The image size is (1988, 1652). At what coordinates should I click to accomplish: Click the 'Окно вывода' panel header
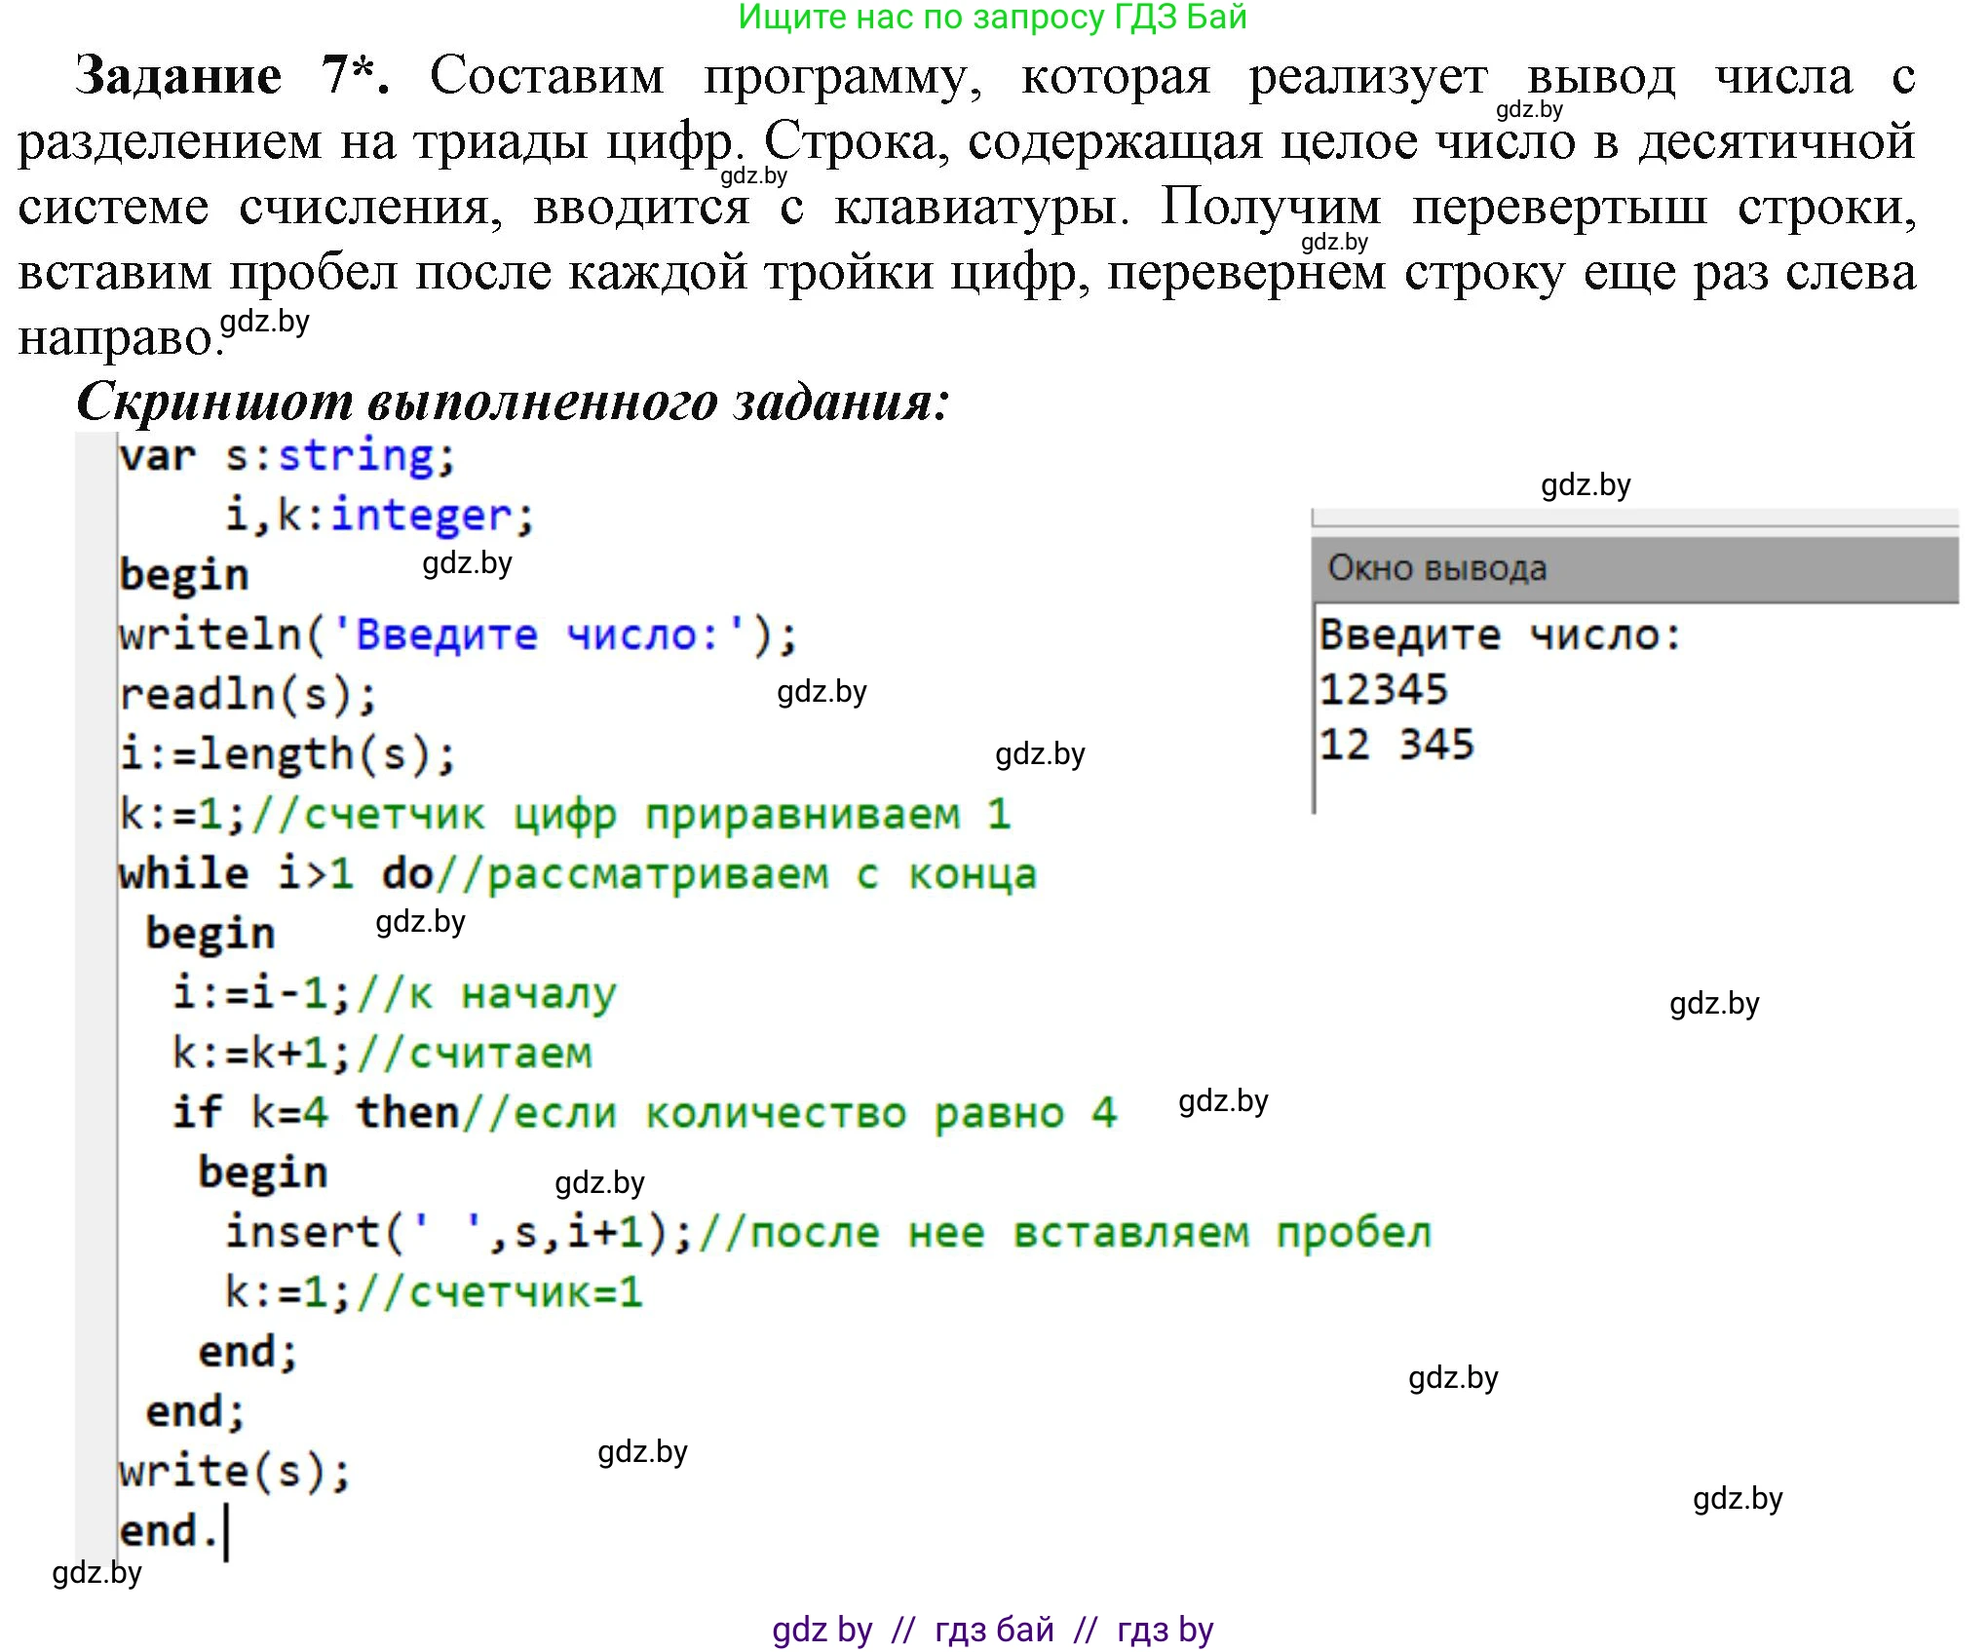[1436, 568]
